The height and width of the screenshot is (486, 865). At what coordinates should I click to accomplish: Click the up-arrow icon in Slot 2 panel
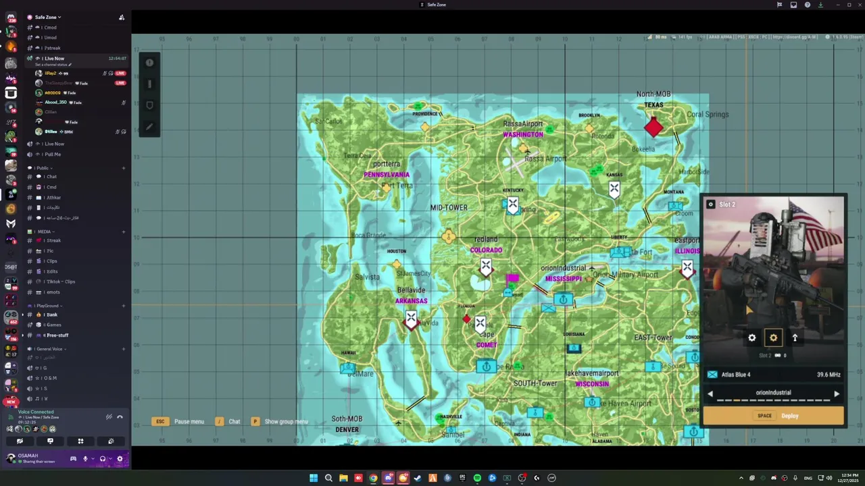point(795,337)
